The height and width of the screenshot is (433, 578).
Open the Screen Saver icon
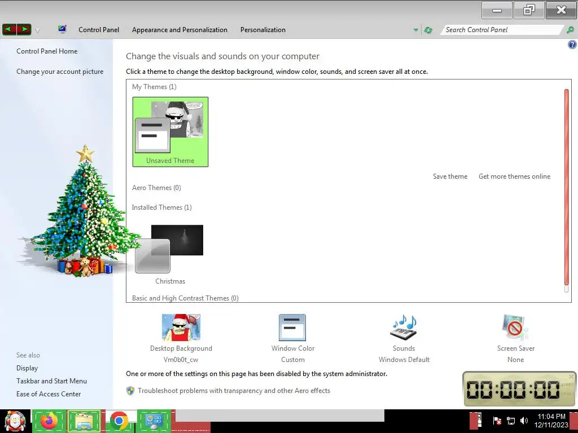[x=515, y=327]
